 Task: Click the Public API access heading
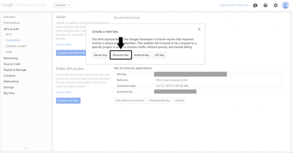pos(70,69)
